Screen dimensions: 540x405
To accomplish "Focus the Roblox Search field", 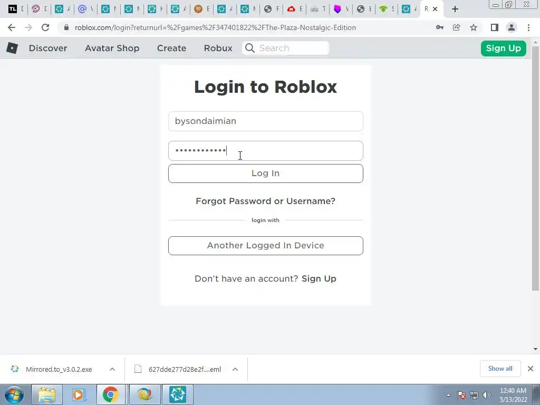I will tap(286, 48).
